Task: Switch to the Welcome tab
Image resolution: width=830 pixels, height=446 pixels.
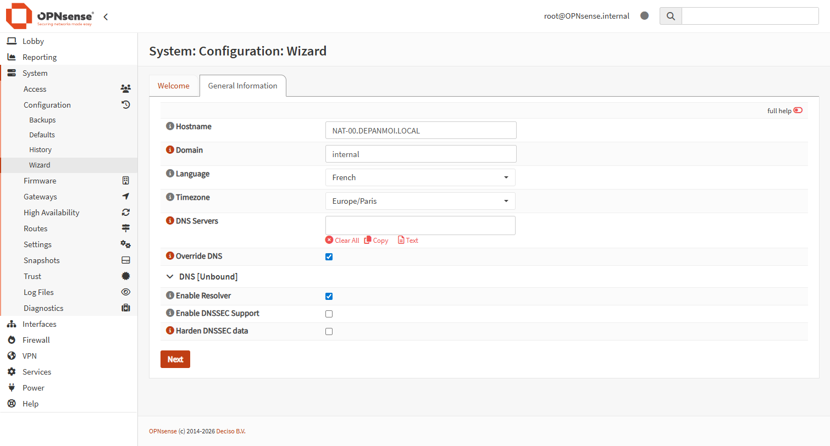Action: [x=174, y=86]
